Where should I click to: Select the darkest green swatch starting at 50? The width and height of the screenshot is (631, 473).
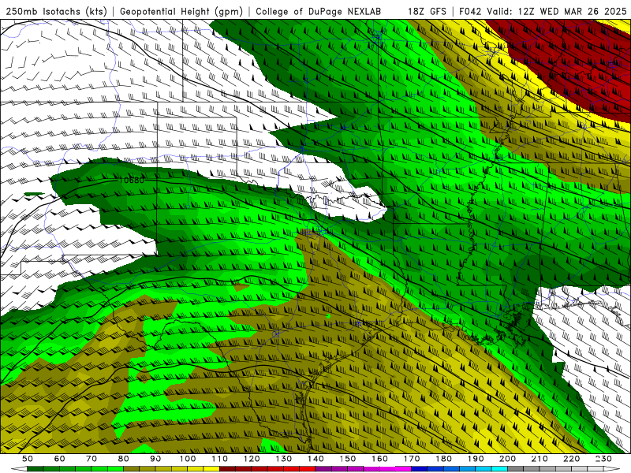tap(35, 469)
